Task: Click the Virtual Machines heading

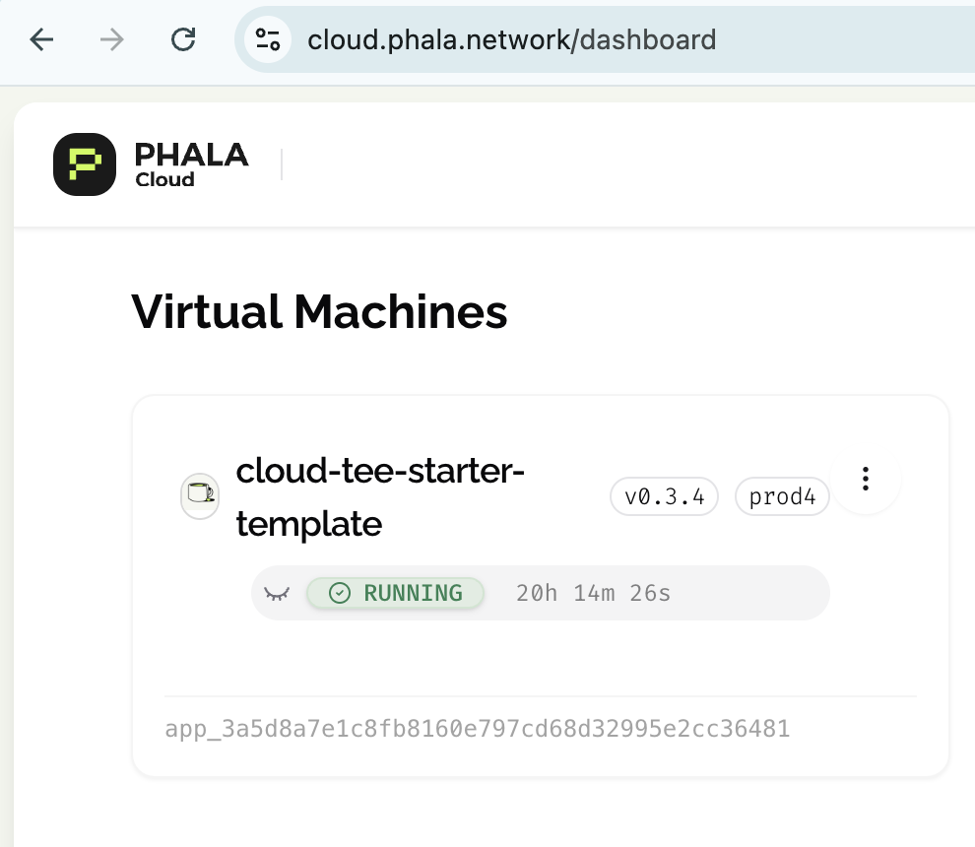Action: coord(320,311)
